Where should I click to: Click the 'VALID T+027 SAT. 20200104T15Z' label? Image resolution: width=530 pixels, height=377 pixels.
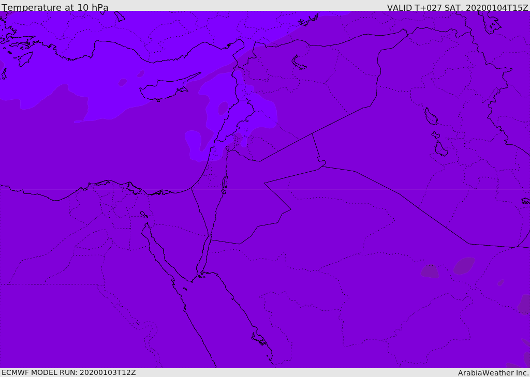[x=458, y=8]
